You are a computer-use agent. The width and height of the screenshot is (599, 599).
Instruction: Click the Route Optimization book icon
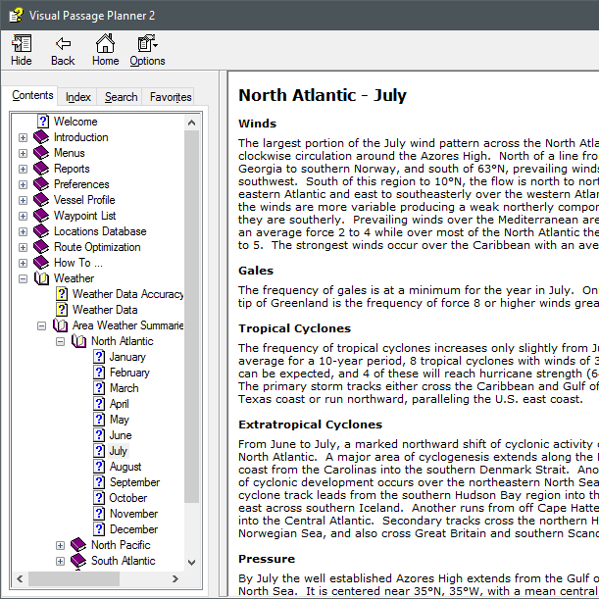[x=41, y=247]
